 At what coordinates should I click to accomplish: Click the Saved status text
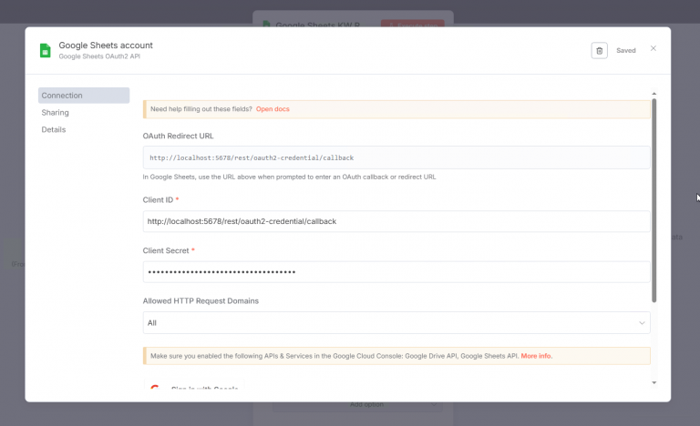click(x=626, y=50)
